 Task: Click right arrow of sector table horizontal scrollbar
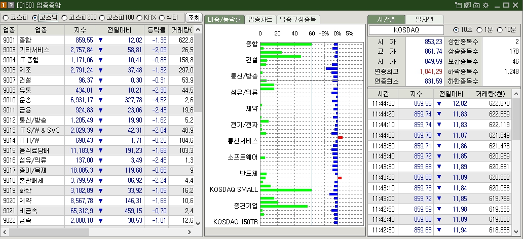[x=190, y=232]
